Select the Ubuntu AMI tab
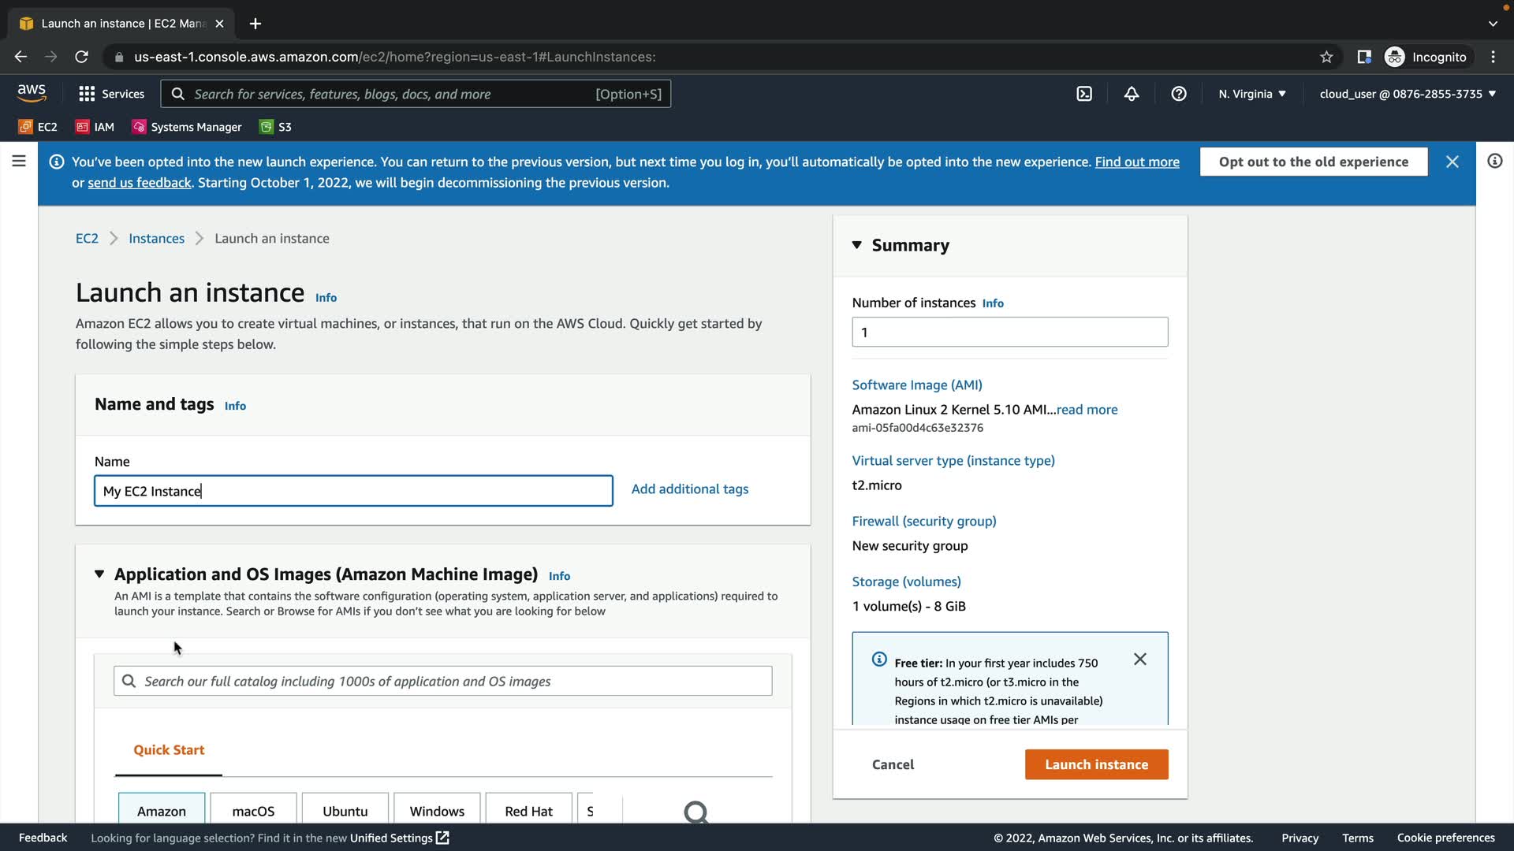Viewport: 1514px width, 851px height. click(x=345, y=811)
